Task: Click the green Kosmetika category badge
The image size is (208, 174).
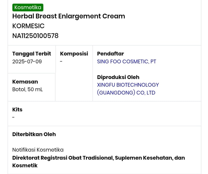Action: [x=28, y=7]
